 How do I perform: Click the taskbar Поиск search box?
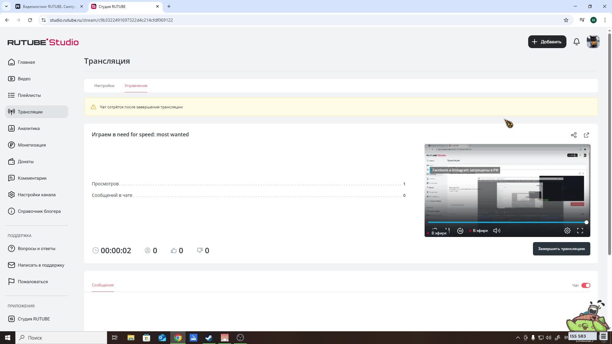[61, 338]
